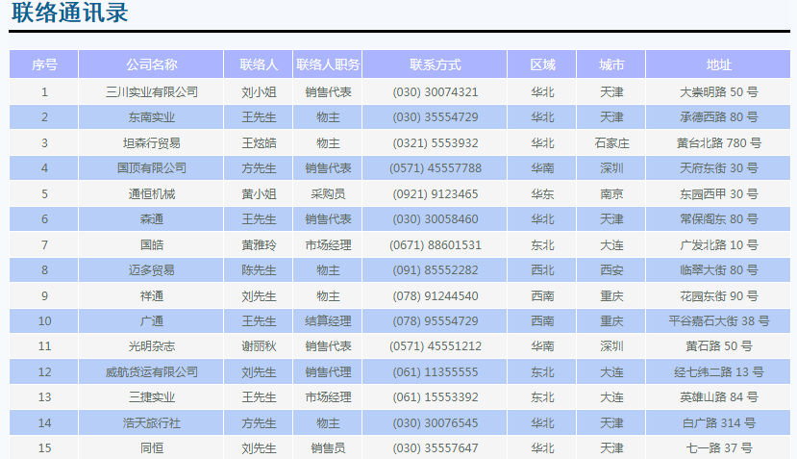Click contact name 黄小姐
The width and height of the screenshot is (797, 459).
click(259, 193)
